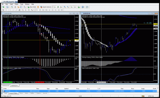Viewport: 160px width, 98px height.
Task: Expand the Profiles dropdown arrow
Action: click(x=9, y=7)
